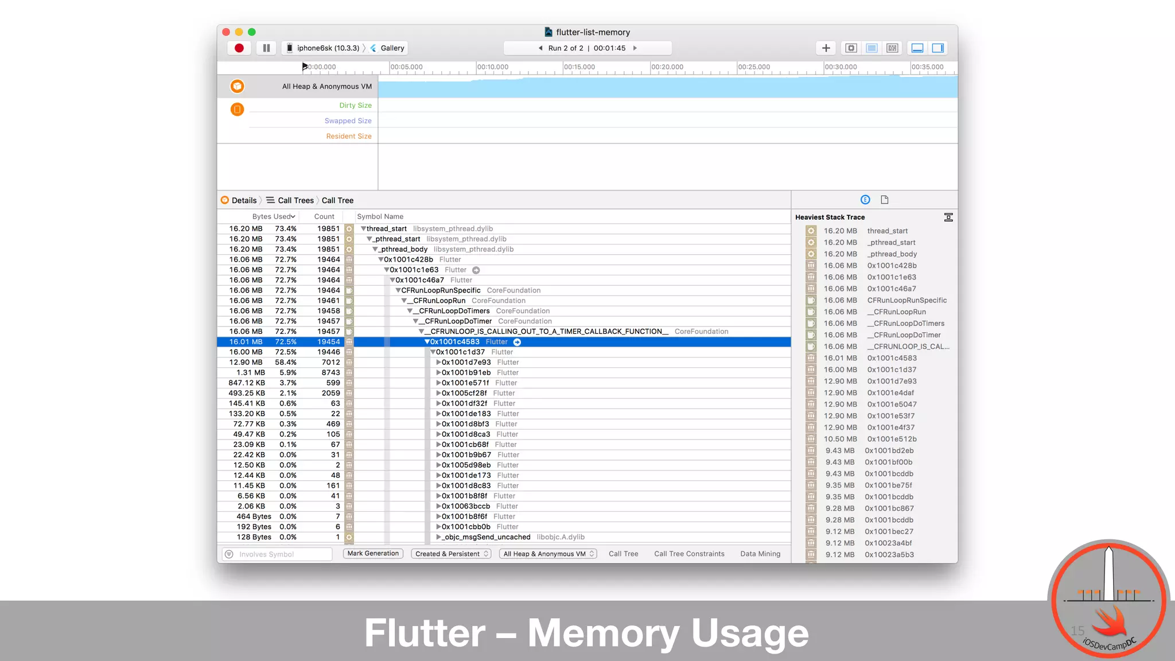Click the allocations graph in timeline
The width and height of the screenshot is (1175, 661).
tap(668, 87)
